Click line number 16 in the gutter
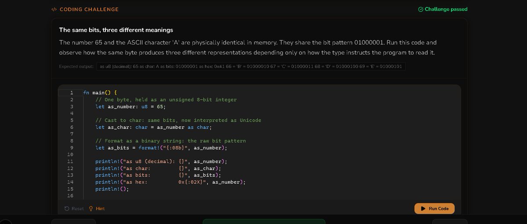 (x=70, y=196)
